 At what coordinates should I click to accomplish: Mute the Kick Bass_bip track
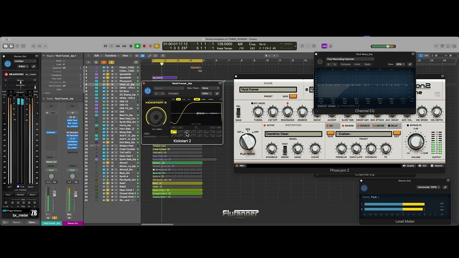104,142
